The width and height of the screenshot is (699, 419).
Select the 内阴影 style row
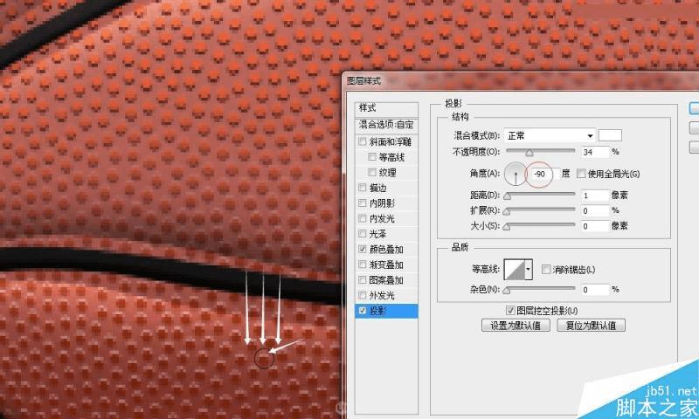[386, 203]
